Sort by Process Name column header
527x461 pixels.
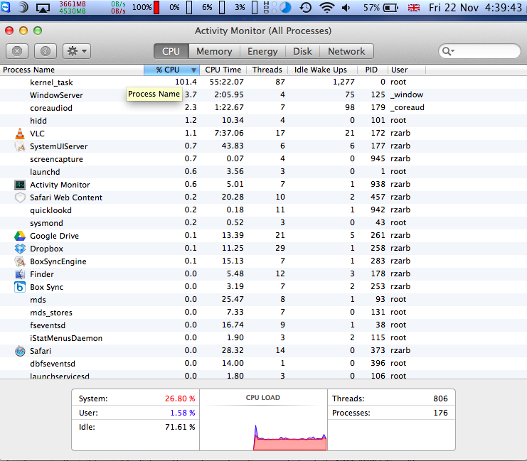click(x=72, y=70)
